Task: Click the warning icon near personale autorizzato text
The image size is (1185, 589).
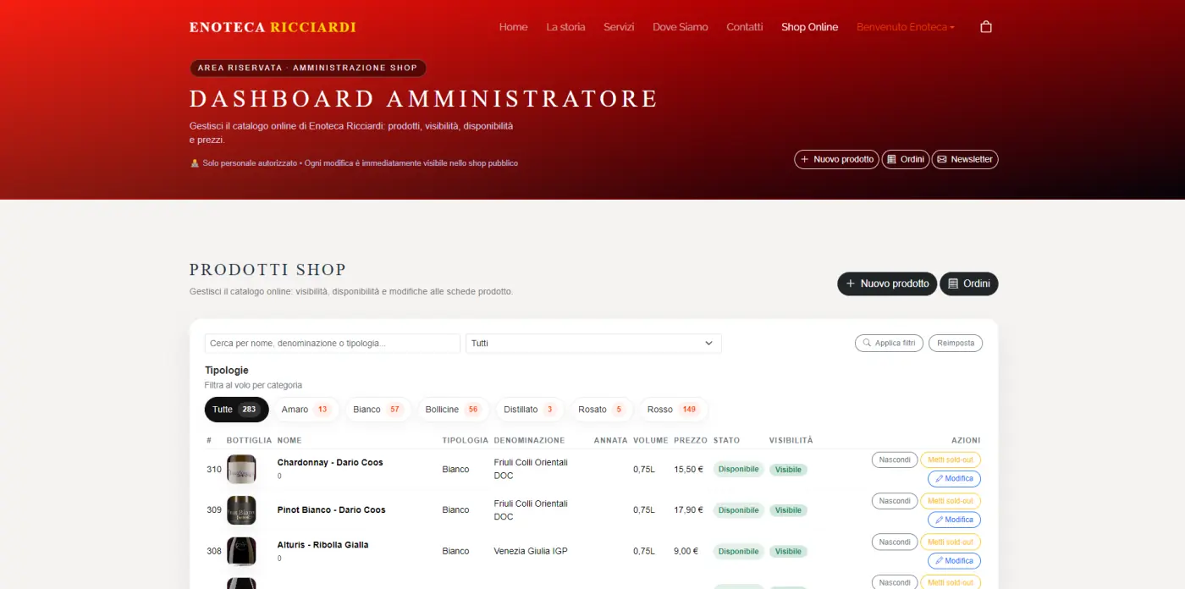Action: [196, 162]
